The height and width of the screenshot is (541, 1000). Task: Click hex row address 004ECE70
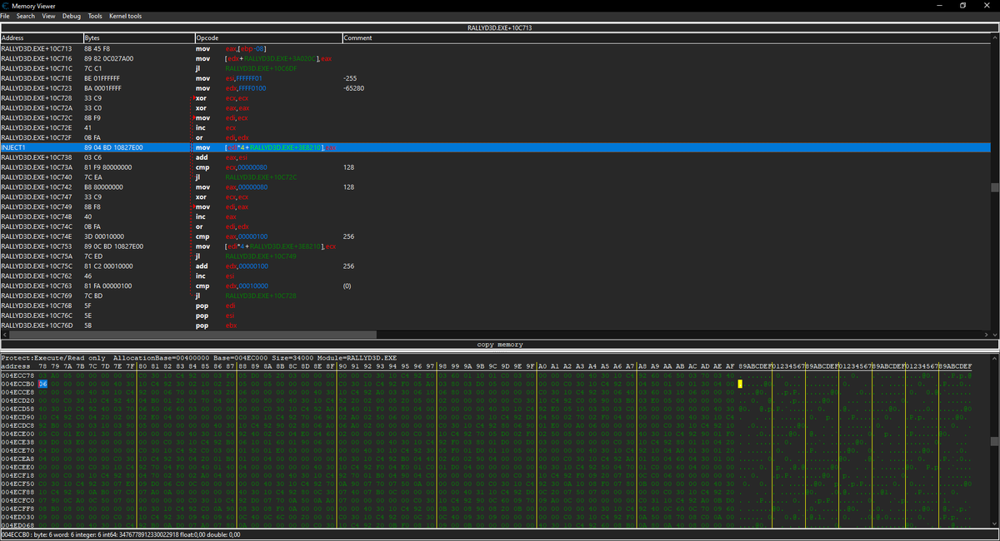pos(17,450)
